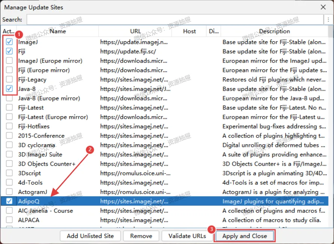Select the 3D Objects Counter+ name cell
This screenshot has width=334, height=244.
[57, 164]
